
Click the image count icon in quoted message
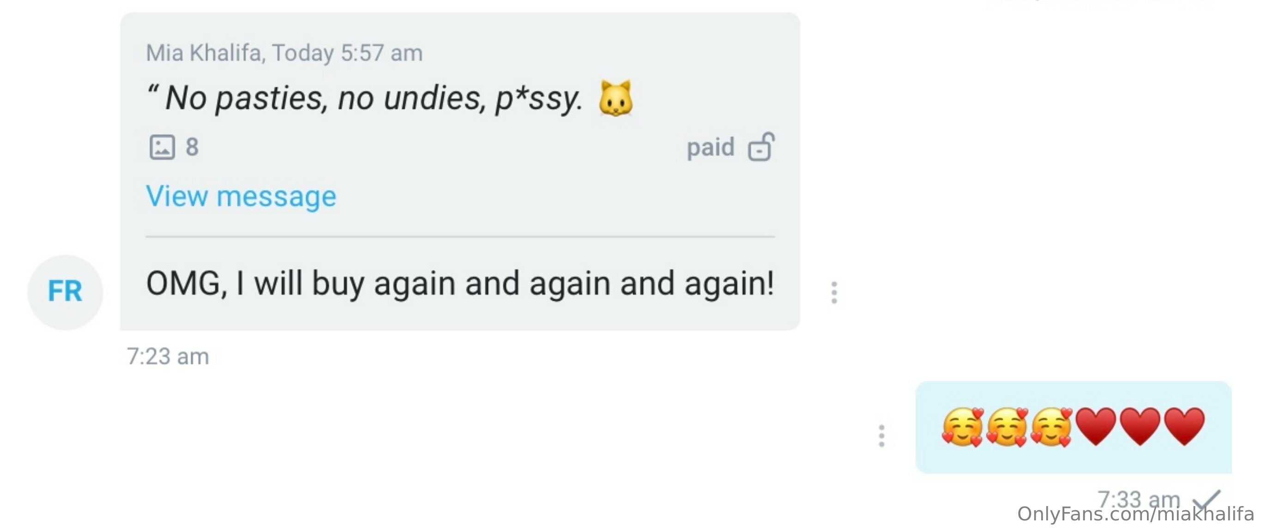pyautogui.click(x=162, y=147)
